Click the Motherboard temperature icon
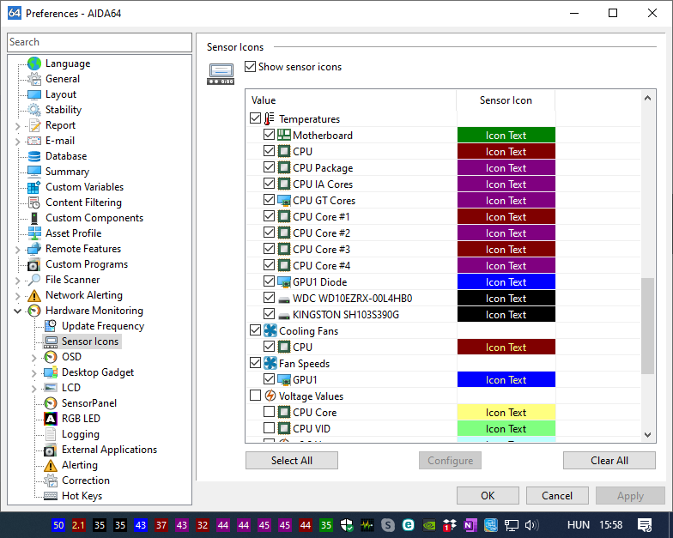The height and width of the screenshot is (538, 673). coord(283,136)
